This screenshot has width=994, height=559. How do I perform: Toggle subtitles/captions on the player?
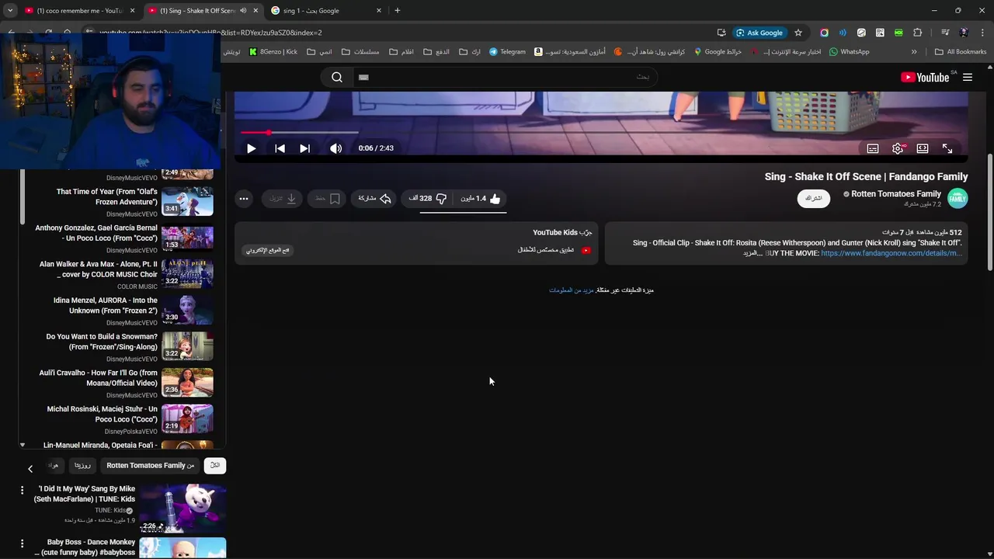[873, 148]
